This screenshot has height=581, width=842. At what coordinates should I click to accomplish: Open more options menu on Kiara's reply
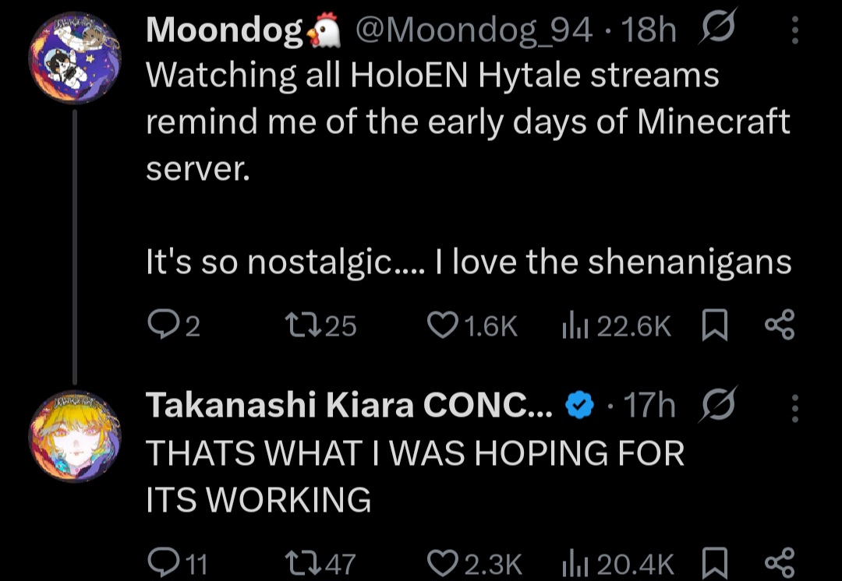point(795,408)
